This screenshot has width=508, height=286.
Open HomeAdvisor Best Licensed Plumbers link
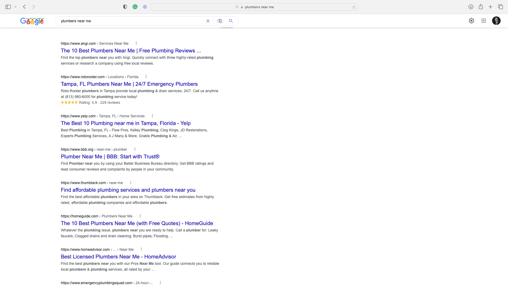point(118,257)
